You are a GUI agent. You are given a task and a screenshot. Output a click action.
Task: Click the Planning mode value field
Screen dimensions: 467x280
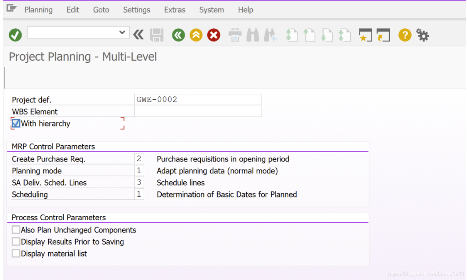pyautogui.click(x=139, y=170)
